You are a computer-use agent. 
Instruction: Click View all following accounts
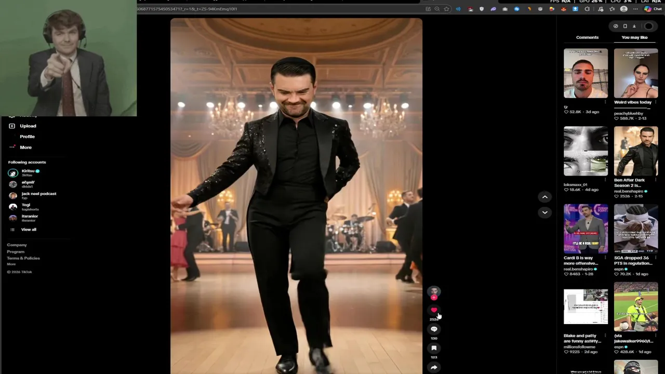29,230
